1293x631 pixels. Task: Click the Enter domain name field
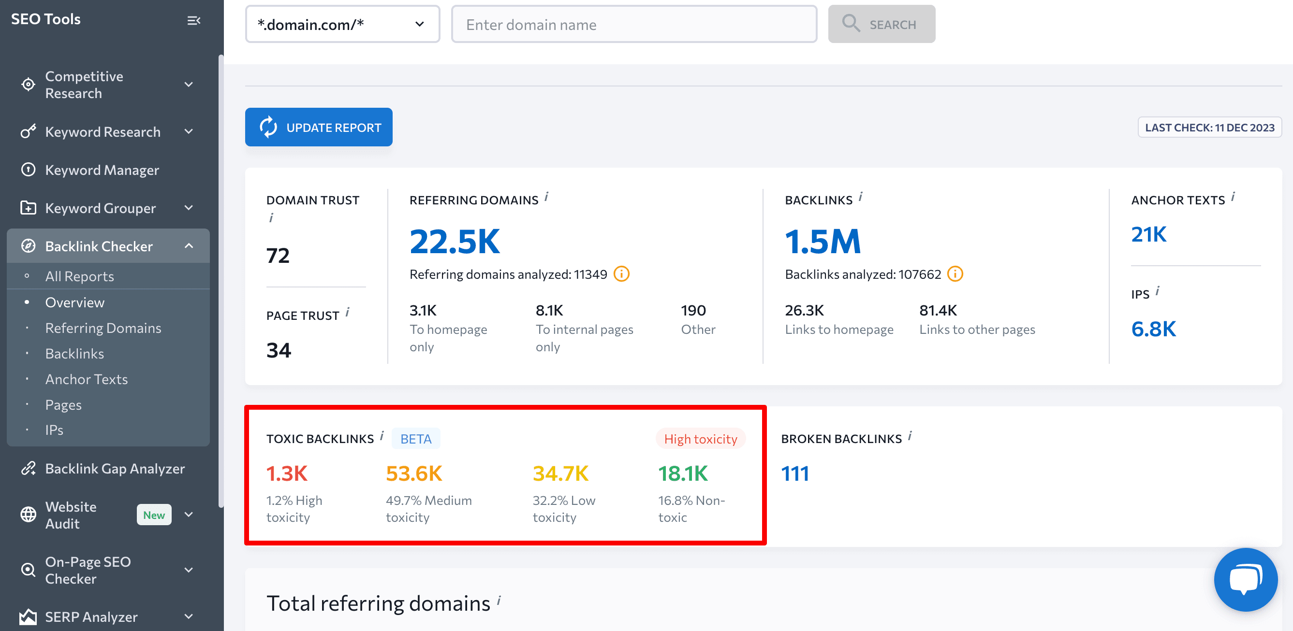pos(633,24)
